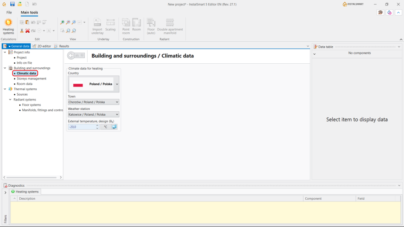Image resolution: width=404 pixels, height=227 pixels.
Task: Click the general data tabs overflow arrow
Action: coord(307,46)
